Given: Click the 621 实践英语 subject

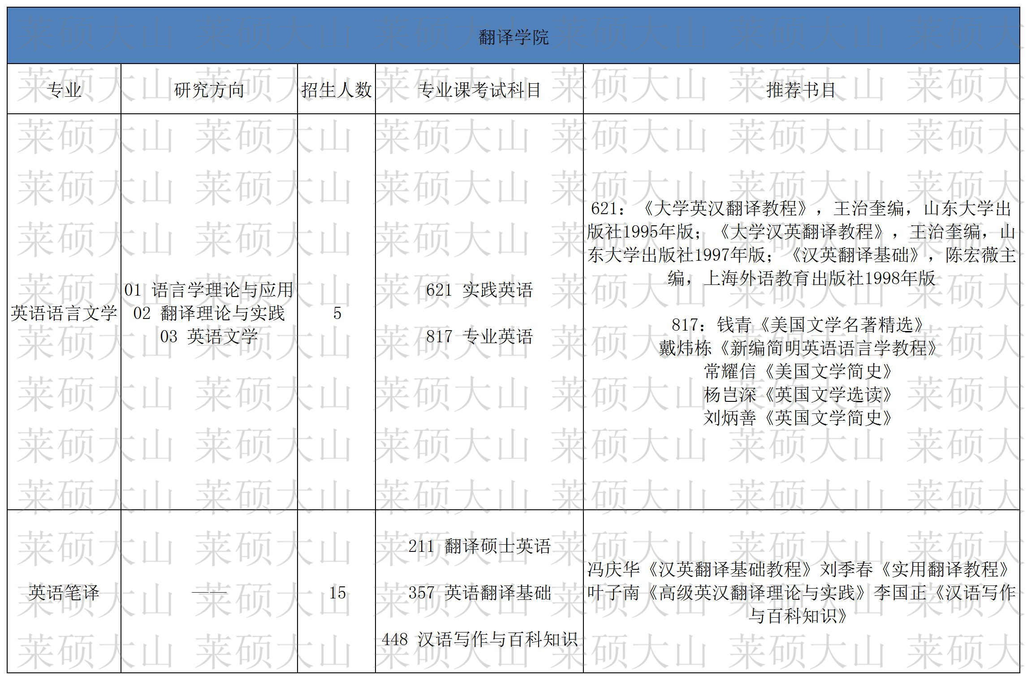Looking at the screenshot, I should point(479,290).
